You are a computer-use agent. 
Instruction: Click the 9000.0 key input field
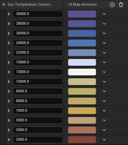tap(38, 91)
